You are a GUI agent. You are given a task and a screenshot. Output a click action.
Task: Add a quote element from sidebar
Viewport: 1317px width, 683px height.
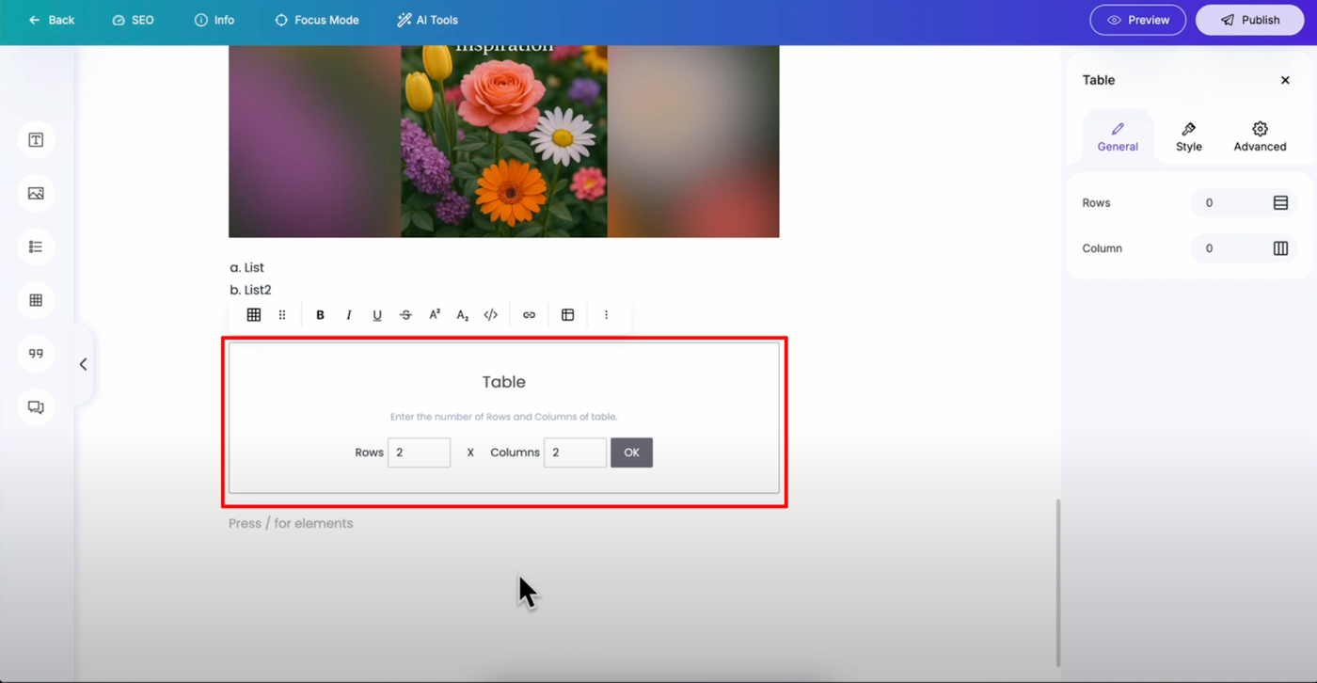coord(36,354)
